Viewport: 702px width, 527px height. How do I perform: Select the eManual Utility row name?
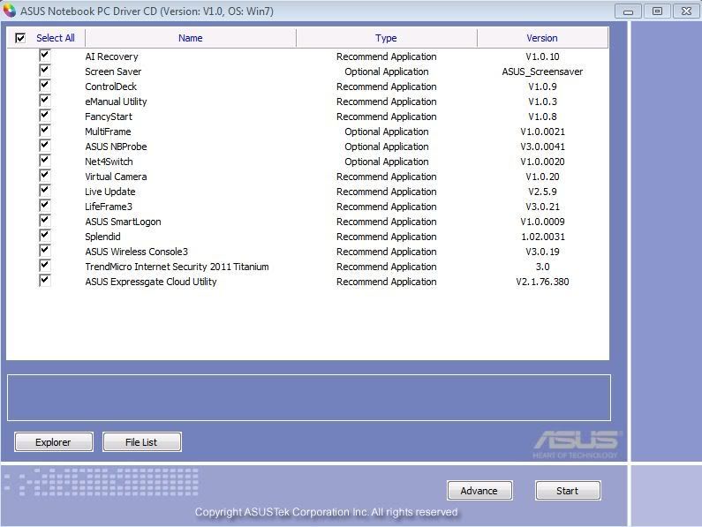(116, 102)
